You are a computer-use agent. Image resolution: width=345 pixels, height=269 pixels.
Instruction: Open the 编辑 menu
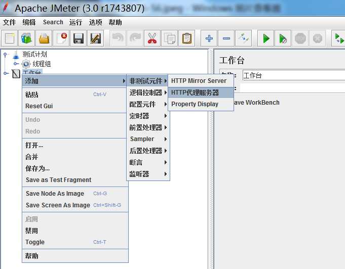(29, 22)
